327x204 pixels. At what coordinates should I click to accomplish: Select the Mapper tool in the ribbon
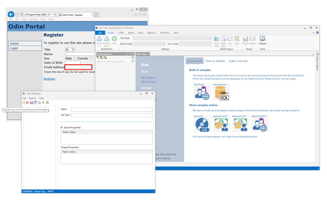[262, 39]
